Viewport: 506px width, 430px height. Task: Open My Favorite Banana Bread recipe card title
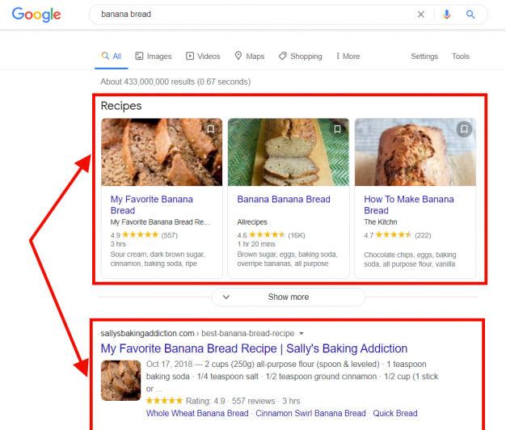(152, 204)
